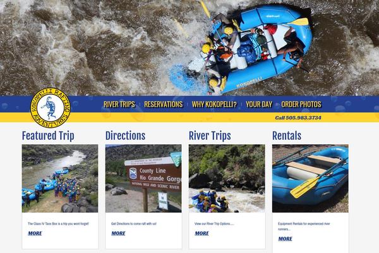Click the Directions heading
The image size is (379, 253).
[x=126, y=135]
